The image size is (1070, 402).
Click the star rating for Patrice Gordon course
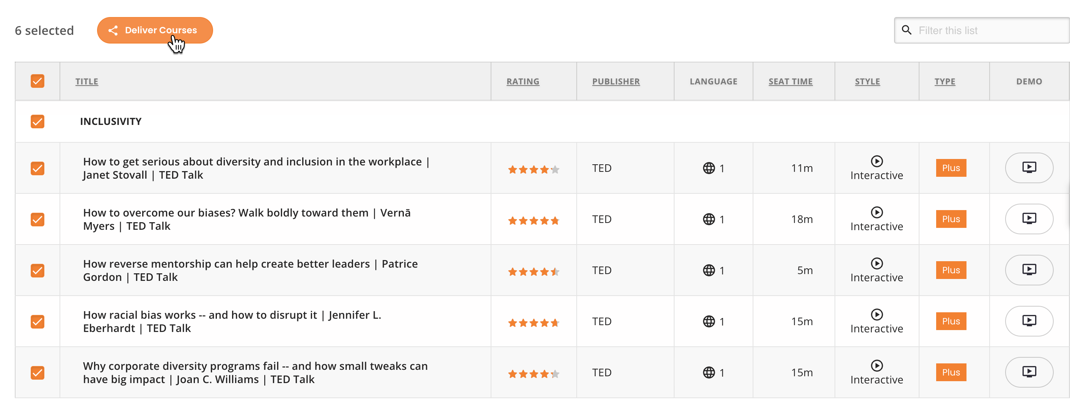tap(533, 271)
